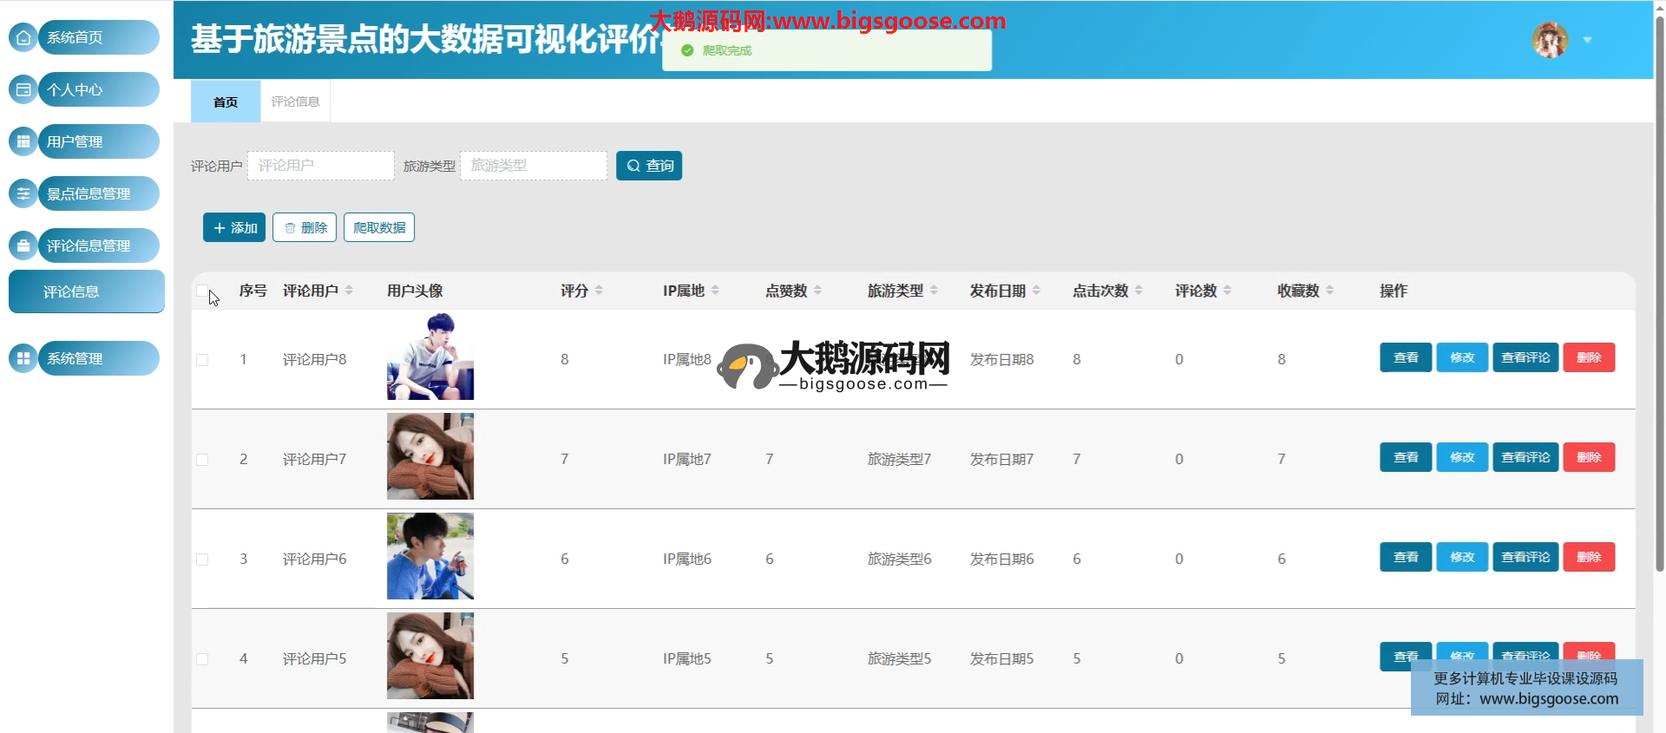Click the 系统管理 sidebar icon

point(23,358)
